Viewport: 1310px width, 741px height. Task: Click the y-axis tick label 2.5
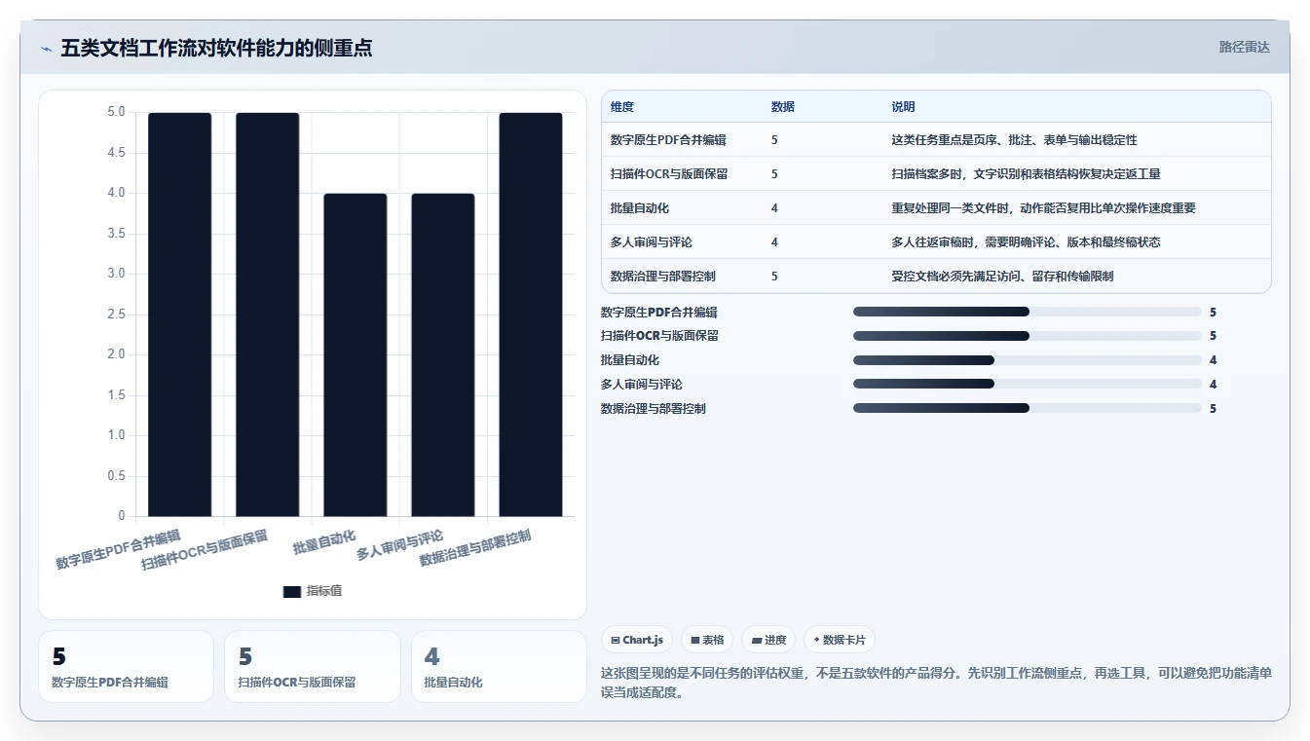(x=116, y=314)
